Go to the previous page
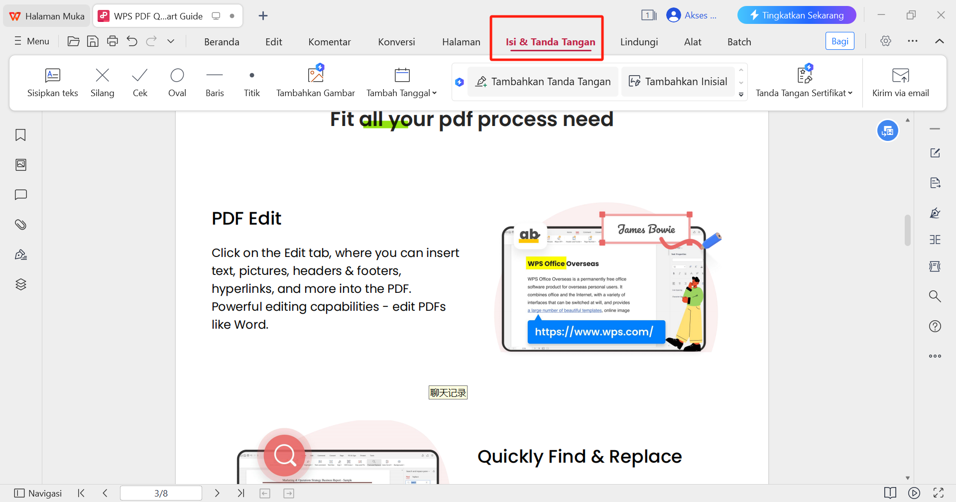This screenshot has height=502, width=956. point(105,493)
